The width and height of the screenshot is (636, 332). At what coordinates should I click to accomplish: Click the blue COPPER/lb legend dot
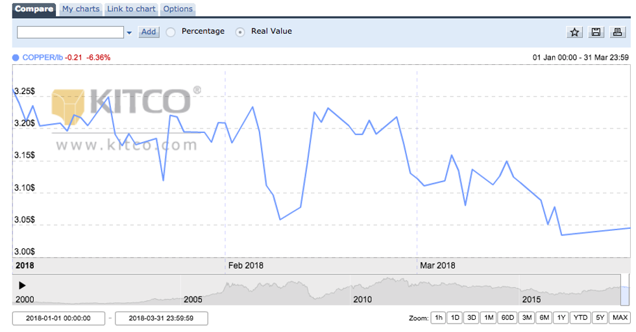pos(16,57)
